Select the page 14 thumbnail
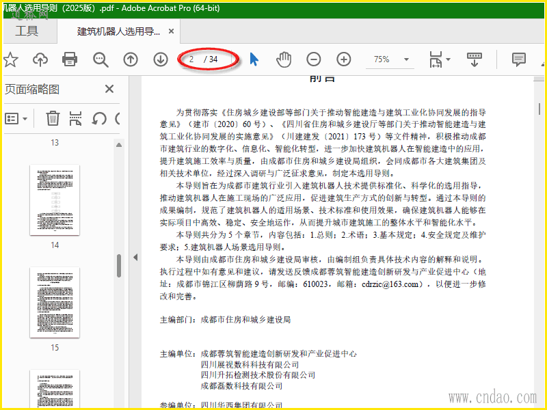Image resolution: width=547 pixels, height=410 pixels. tap(55, 200)
